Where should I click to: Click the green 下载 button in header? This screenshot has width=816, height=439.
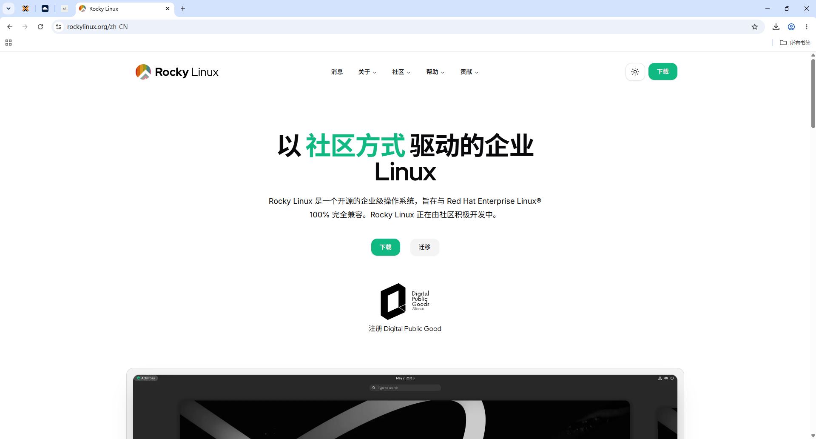[662, 71]
